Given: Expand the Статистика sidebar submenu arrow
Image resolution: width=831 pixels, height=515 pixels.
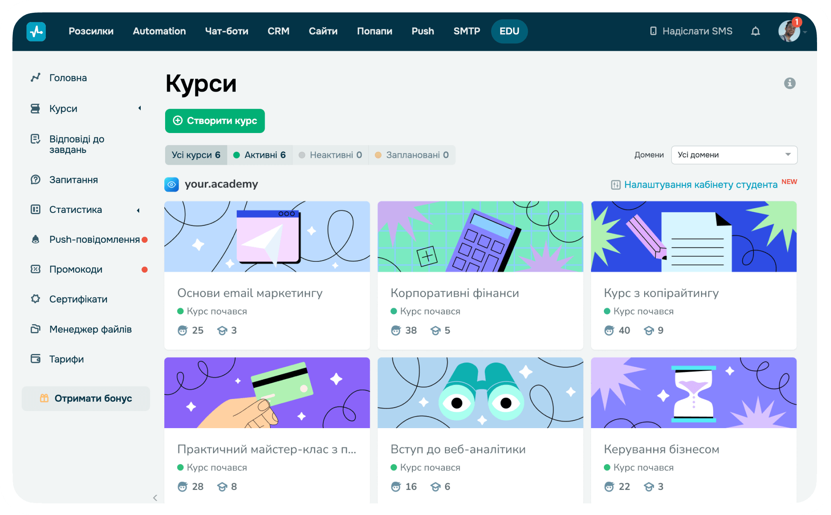Looking at the screenshot, I should tap(138, 210).
